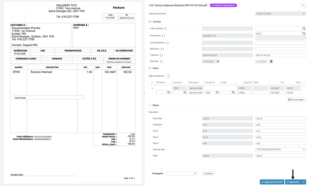Click the Approuver et Ouvrir button
Screen dimensions: 310x186
272,182
